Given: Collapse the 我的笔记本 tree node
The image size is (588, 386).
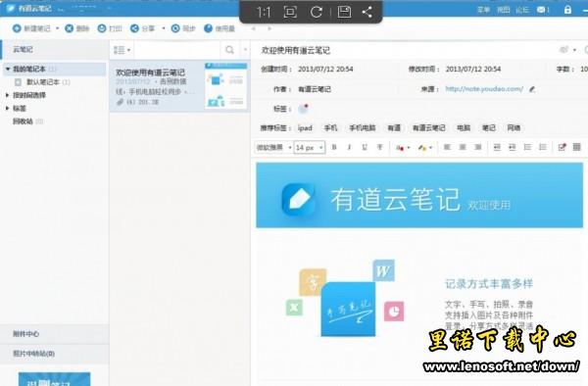Looking at the screenshot, I should pyautogui.click(x=8, y=69).
